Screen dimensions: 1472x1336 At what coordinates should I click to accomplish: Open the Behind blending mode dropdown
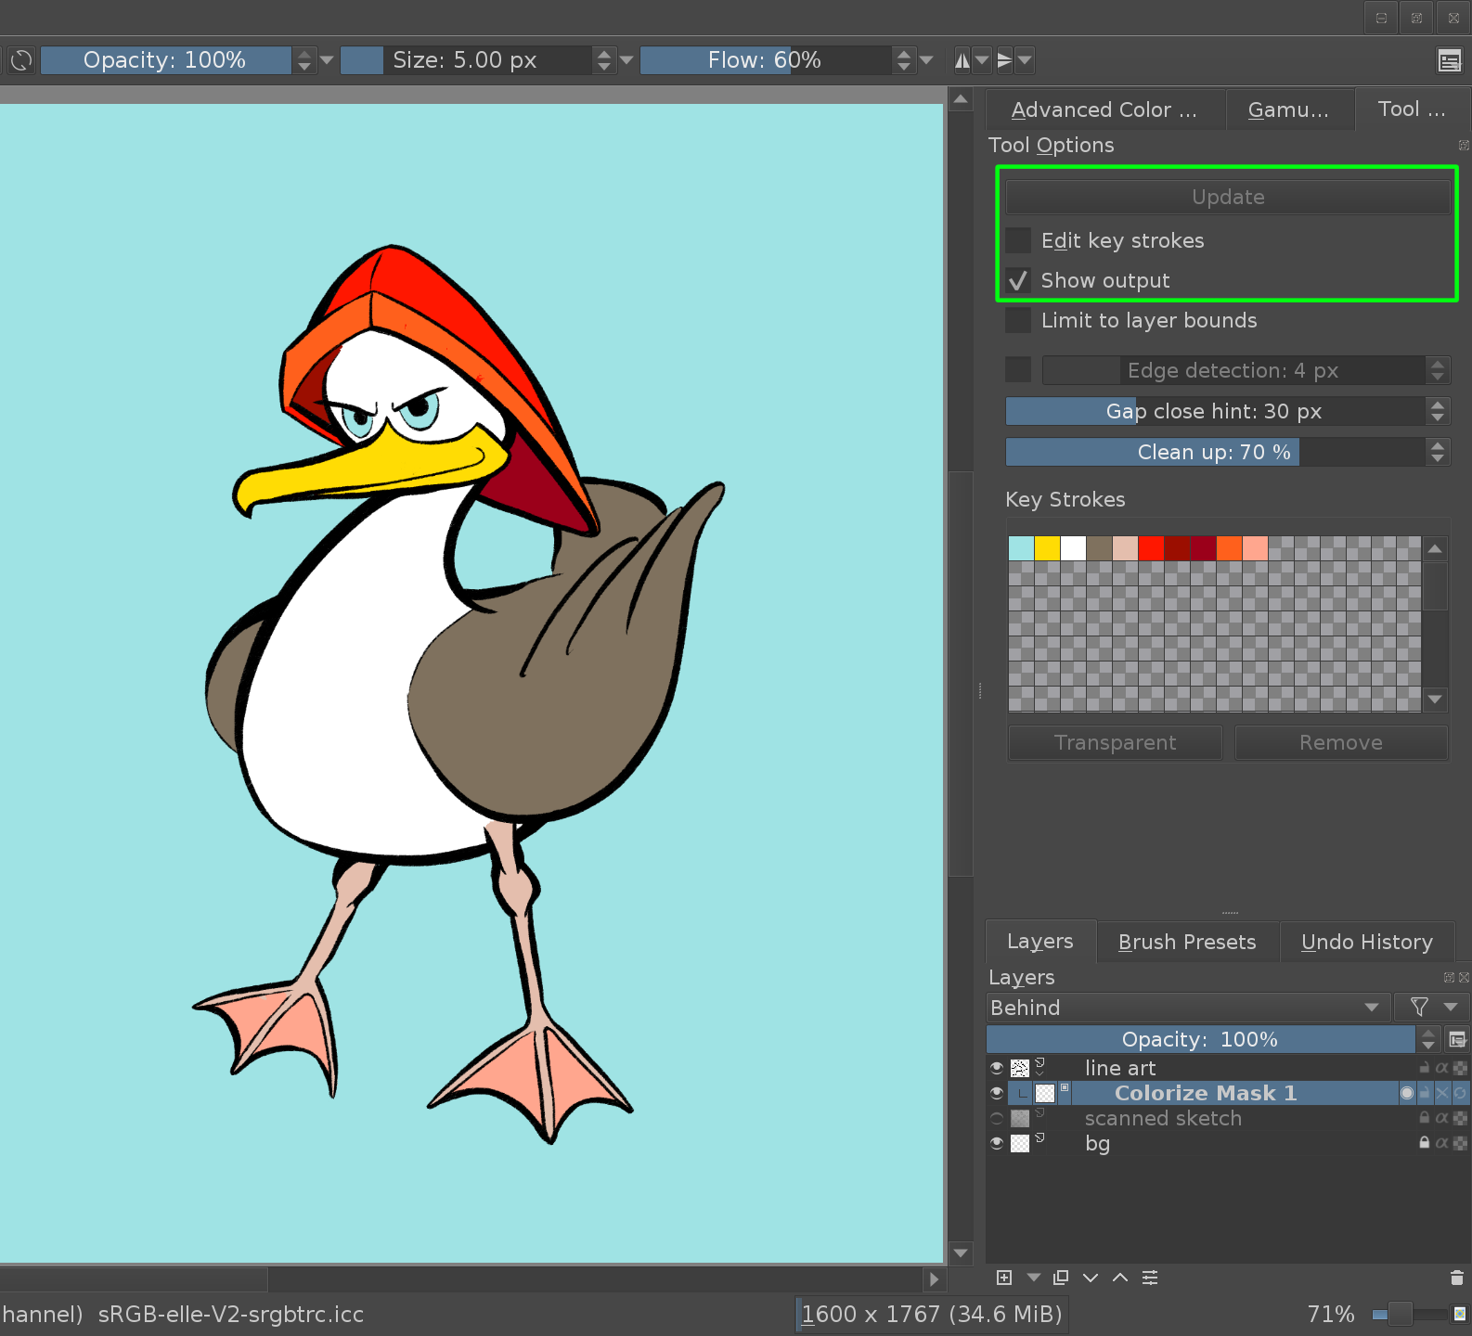pos(1186,1008)
